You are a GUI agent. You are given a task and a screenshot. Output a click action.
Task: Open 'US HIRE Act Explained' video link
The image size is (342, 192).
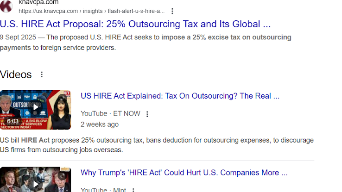[180, 96]
